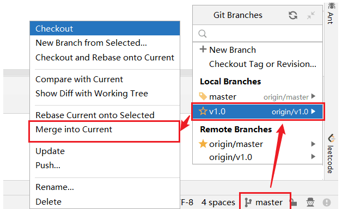The image size is (342, 209).
Task: Click the search magnifier in branches popup
Action: (x=202, y=34)
